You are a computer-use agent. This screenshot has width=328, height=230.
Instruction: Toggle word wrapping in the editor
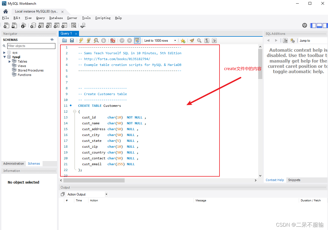coord(214,40)
